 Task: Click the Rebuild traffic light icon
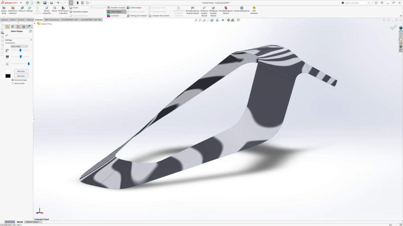[x=77, y=3]
